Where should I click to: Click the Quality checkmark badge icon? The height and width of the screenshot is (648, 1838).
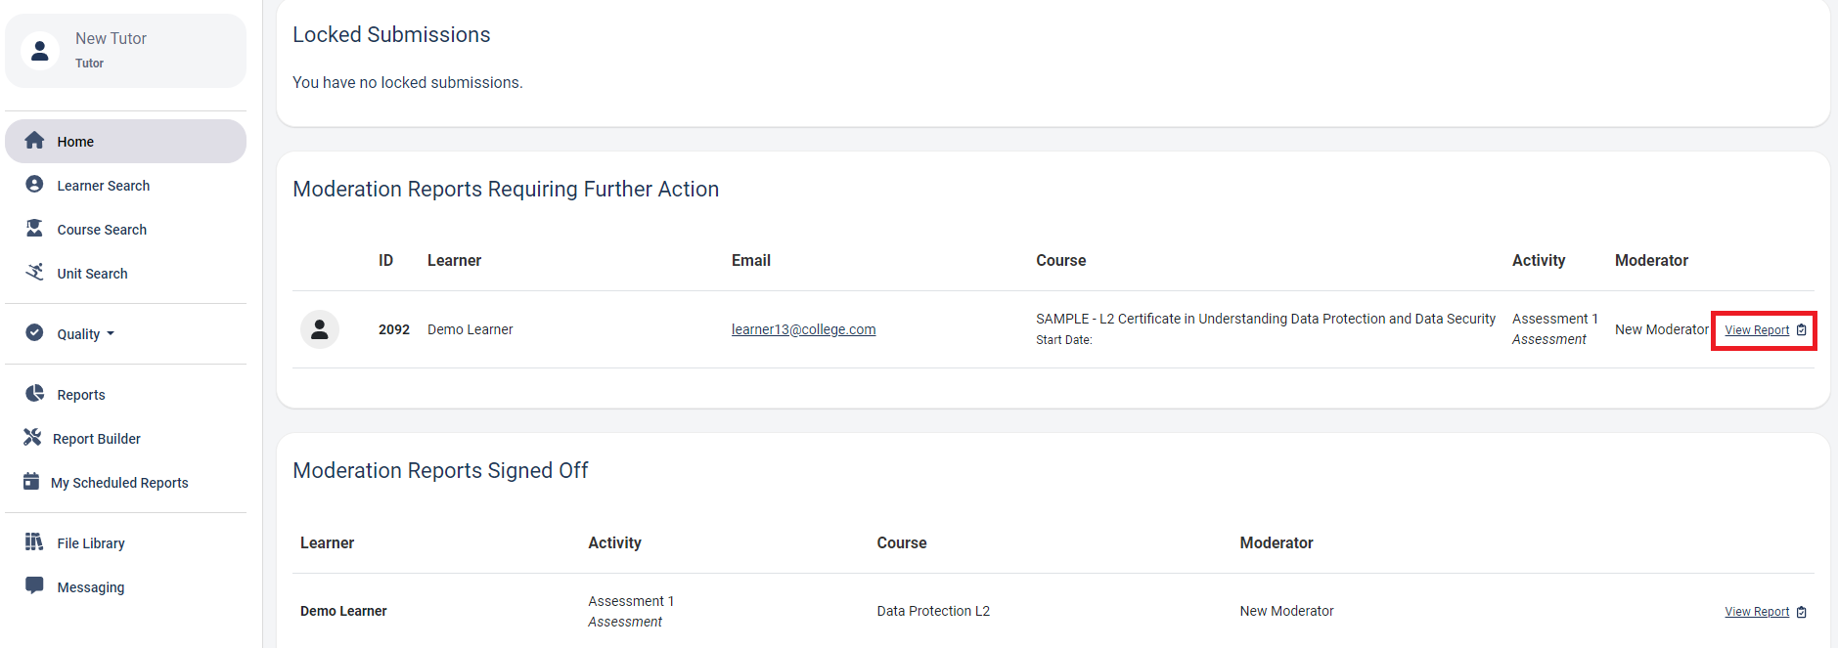(34, 332)
